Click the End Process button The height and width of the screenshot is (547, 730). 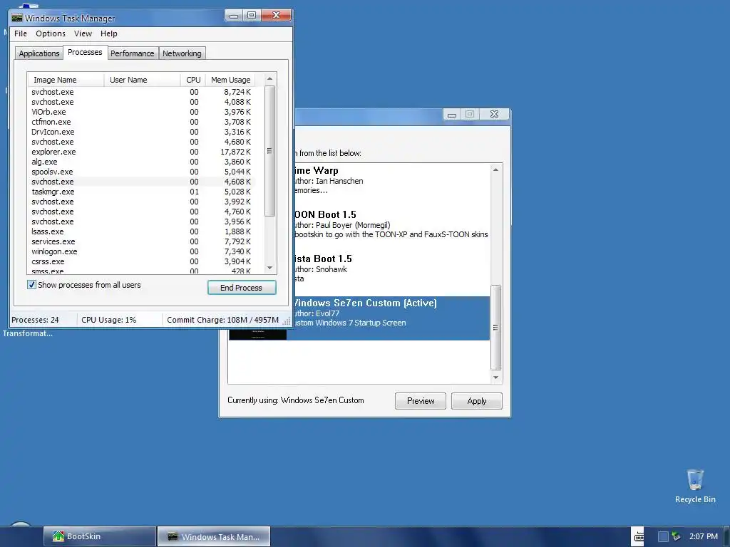(x=242, y=288)
